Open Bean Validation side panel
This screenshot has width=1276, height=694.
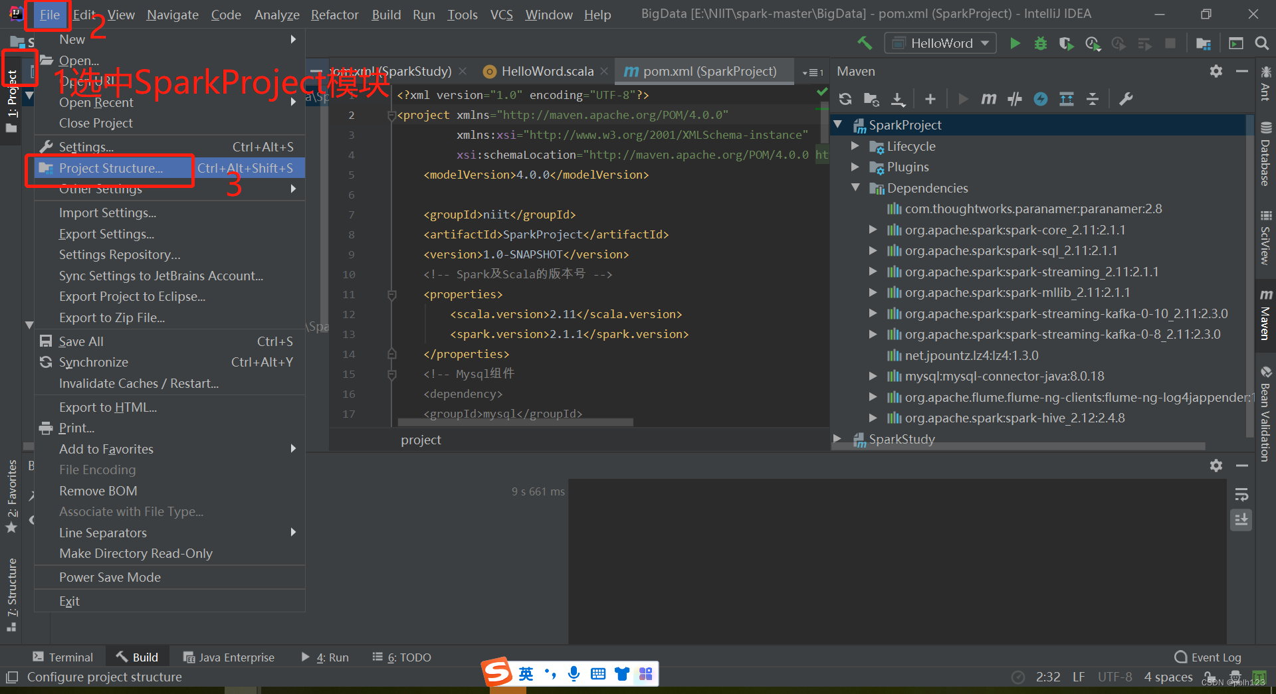point(1266,414)
